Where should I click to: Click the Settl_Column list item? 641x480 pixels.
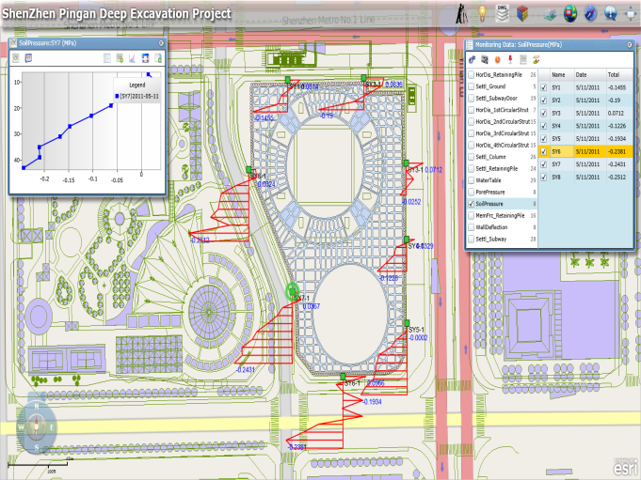point(502,157)
